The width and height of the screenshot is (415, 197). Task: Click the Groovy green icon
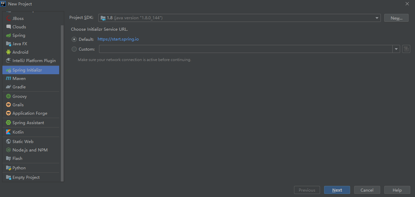[8, 96]
